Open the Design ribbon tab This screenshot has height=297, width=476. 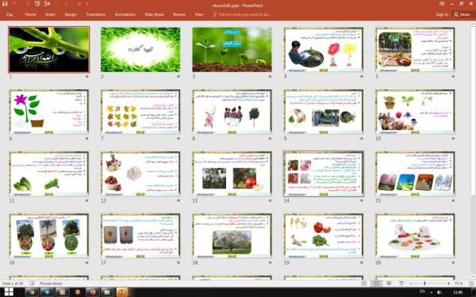pyautogui.click(x=71, y=14)
